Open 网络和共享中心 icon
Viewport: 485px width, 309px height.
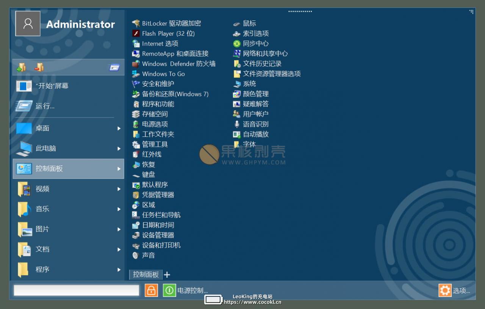coord(237,54)
